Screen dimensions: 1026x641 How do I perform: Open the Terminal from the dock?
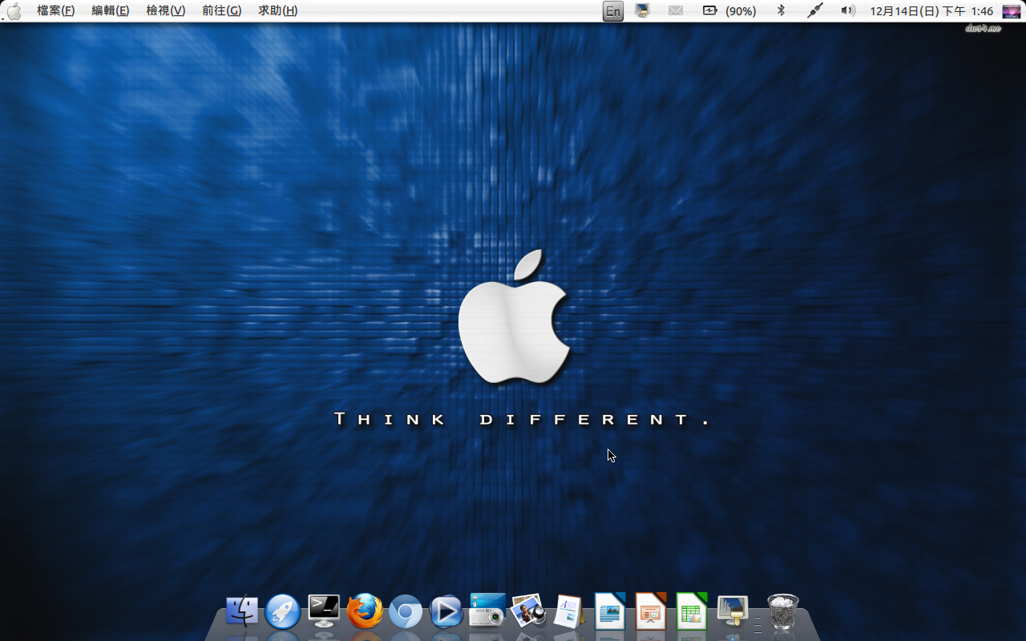(x=324, y=612)
